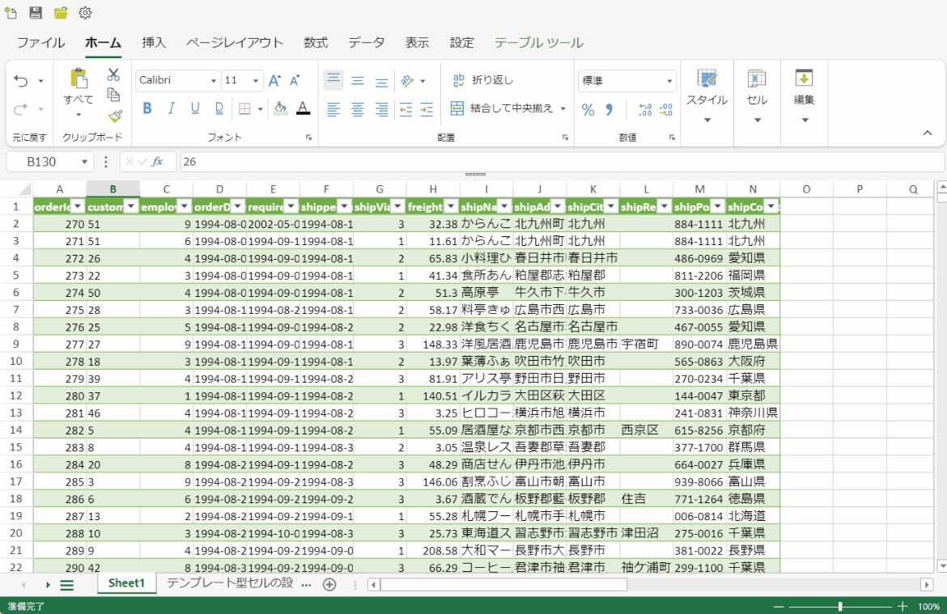The image size is (947, 614).
Task: Add a new sheet with the plus button
Action: [329, 584]
